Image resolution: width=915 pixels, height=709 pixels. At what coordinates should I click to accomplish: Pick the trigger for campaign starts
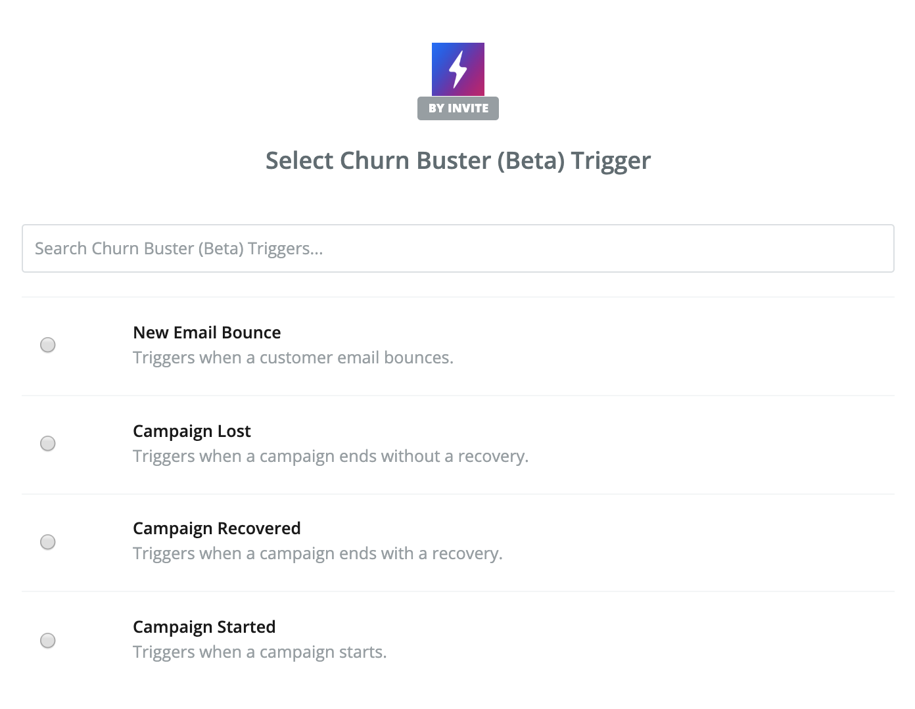pos(48,641)
